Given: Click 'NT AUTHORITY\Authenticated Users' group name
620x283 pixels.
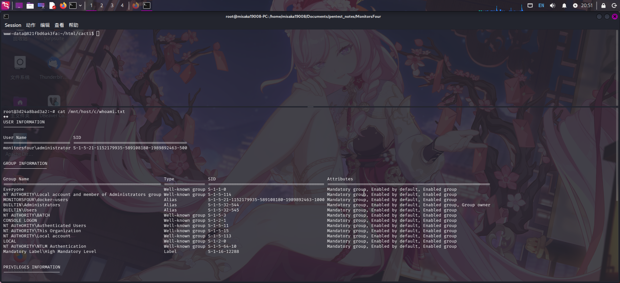Looking at the screenshot, I should pos(45,226).
